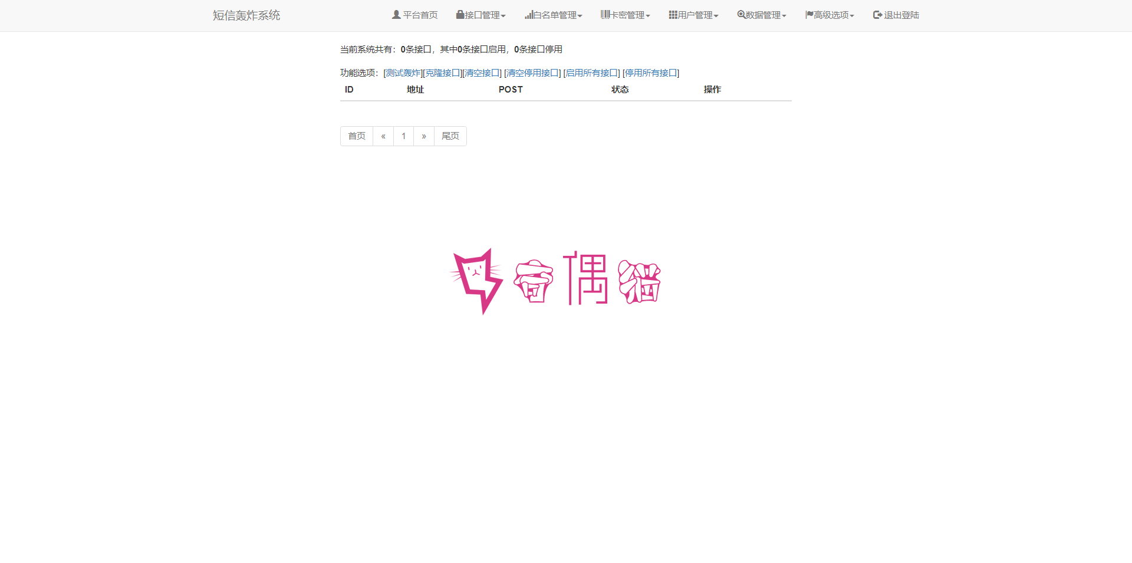The image size is (1132, 563).
Task: Expand the 数据管理 dropdown menu
Action: coord(762,15)
